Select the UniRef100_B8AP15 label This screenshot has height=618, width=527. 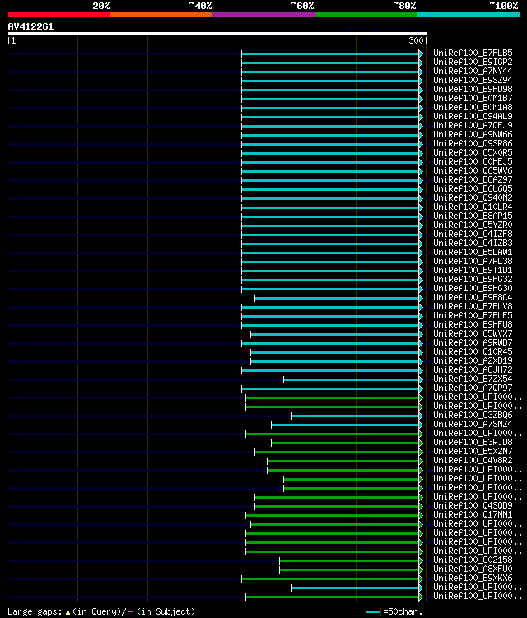(x=473, y=216)
